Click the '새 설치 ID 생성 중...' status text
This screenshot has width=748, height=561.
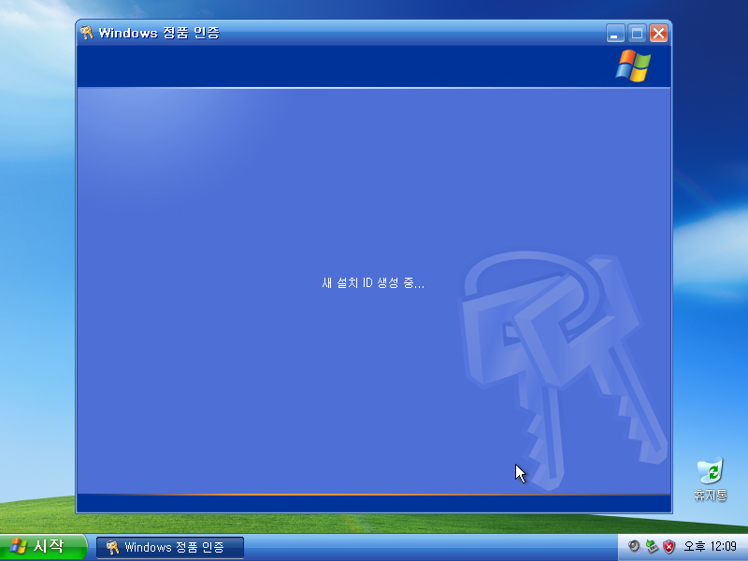coord(373,283)
